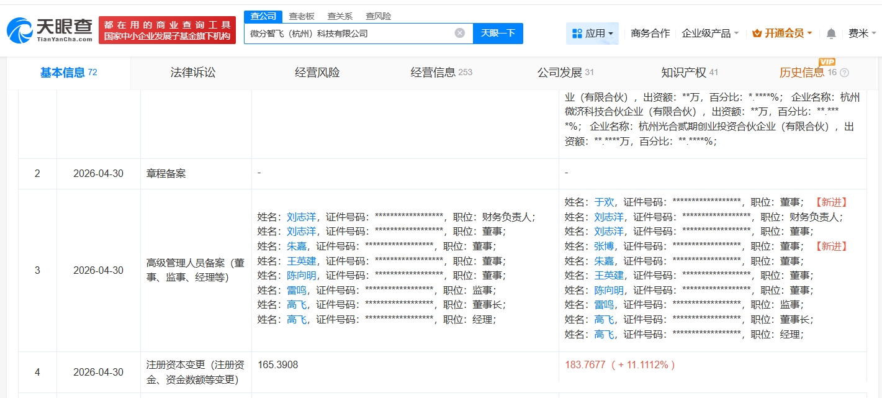The image size is (882, 398).
Task: Open notifications bell icon
Action: [x=831, y=34]
